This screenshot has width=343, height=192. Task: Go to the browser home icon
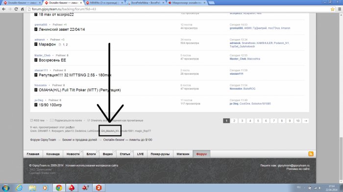point(23,9)
